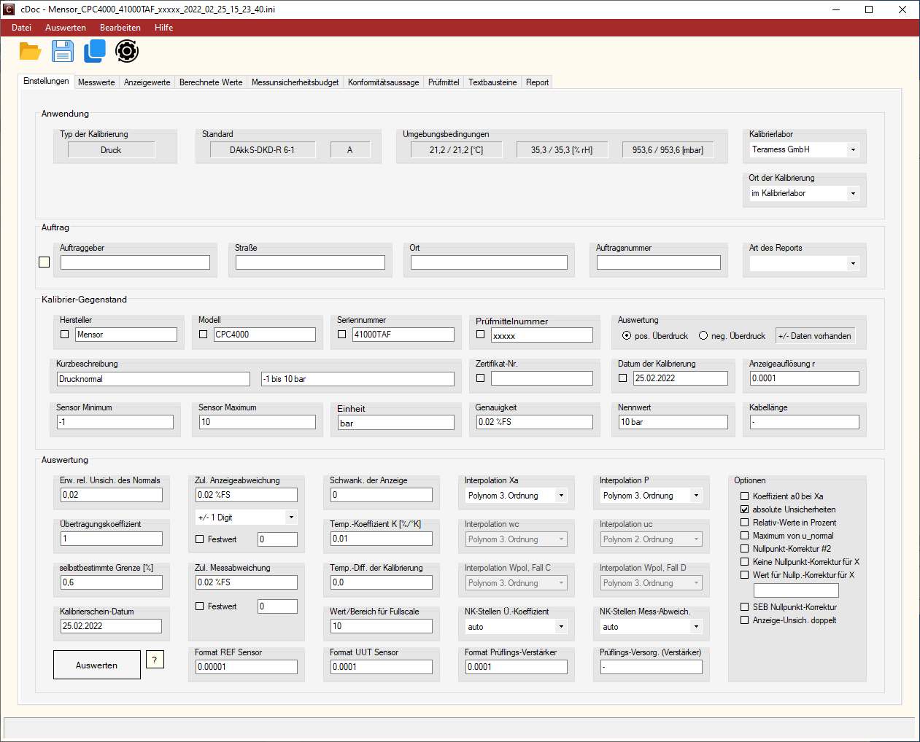Click the blue copy documents icon
Image resolution: width=920 pixels, height=742 pixels.
pos(95,51)
